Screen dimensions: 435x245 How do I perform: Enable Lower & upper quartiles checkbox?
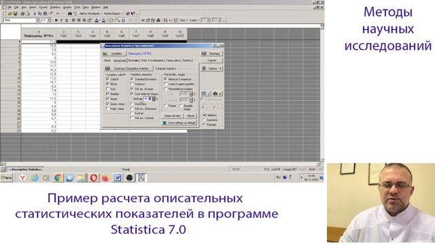tap(166, 84)
